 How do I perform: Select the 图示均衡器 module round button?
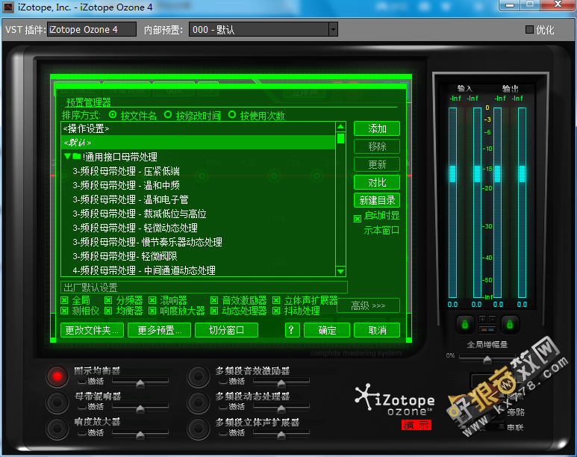[57, 376]
